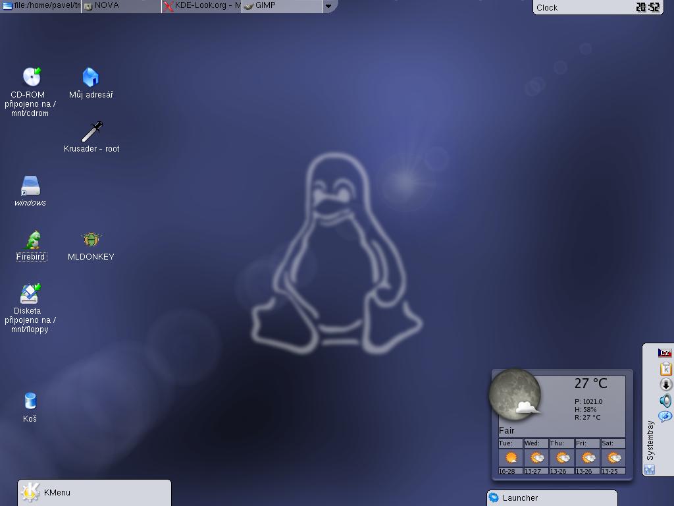Click the "Wed:" forecast day label
This screenshot has width=674, height=506.
532,443
